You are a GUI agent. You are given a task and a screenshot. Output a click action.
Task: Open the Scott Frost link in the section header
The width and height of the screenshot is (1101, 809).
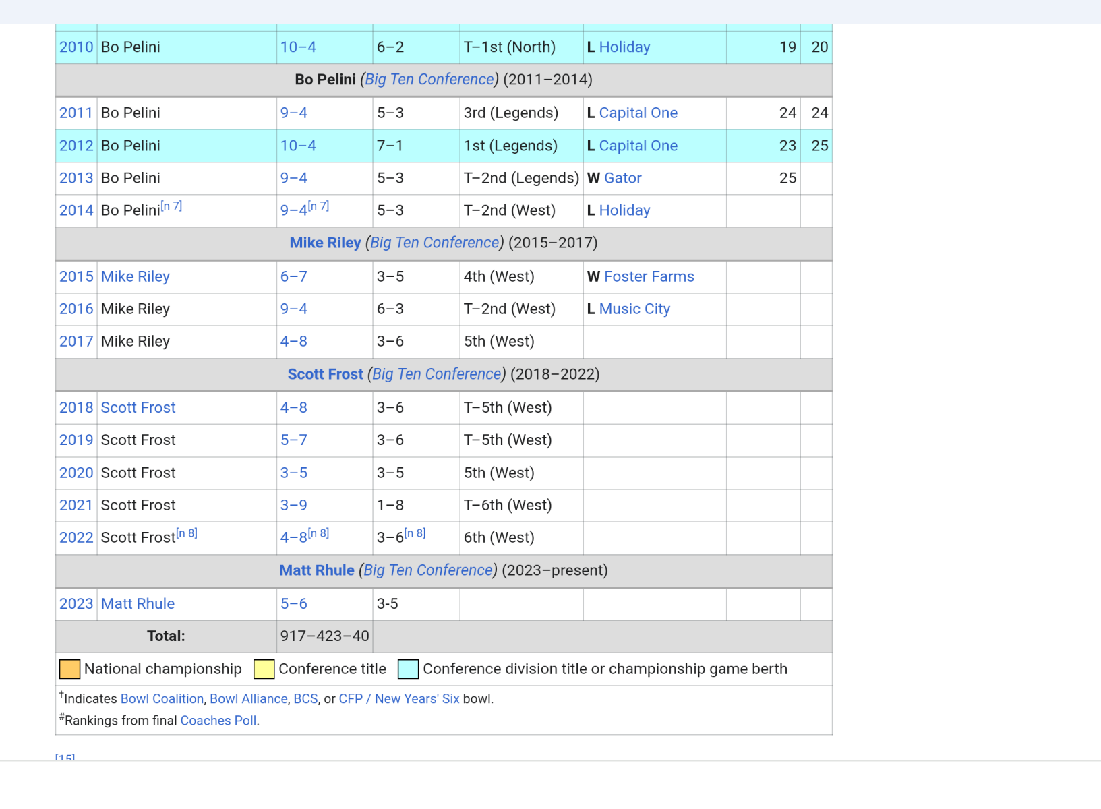325,374
